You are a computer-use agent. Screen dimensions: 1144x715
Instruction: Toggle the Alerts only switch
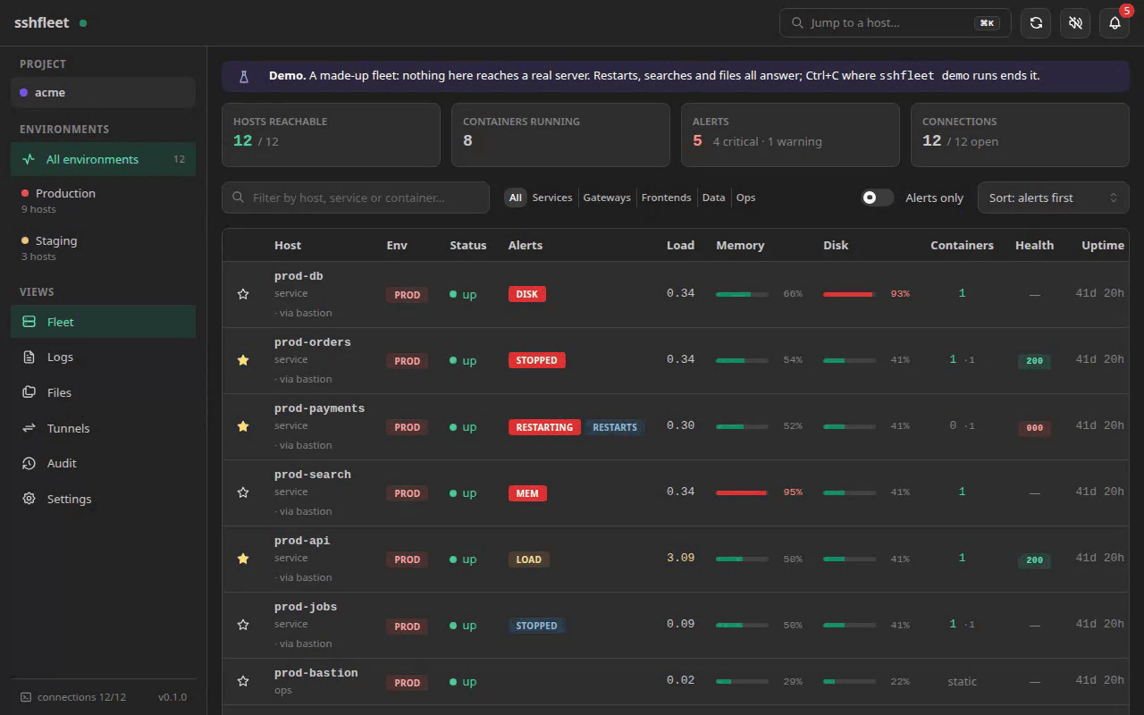[x=877, y=198]
